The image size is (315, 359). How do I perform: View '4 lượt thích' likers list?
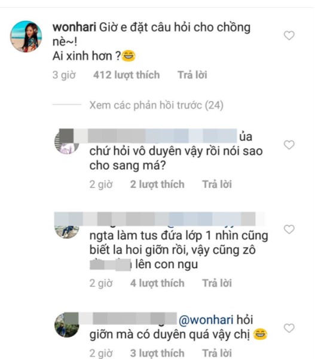click(x=157, y=283)
